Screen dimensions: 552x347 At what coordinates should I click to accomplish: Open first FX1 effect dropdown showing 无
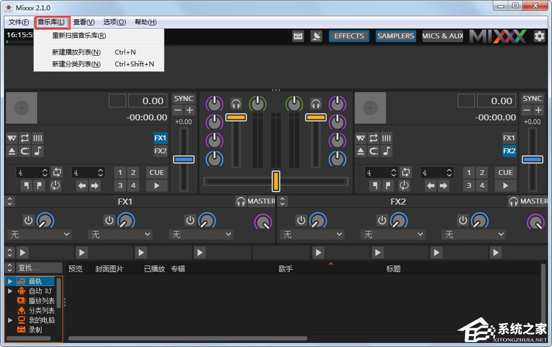click(x=39, y=235)
